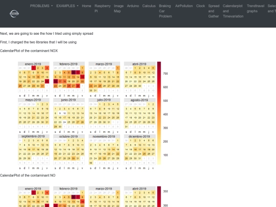Click 'CalendarPlot of the contaminant NO' heading
The image size is (276, 207).
tap(28, 175)
